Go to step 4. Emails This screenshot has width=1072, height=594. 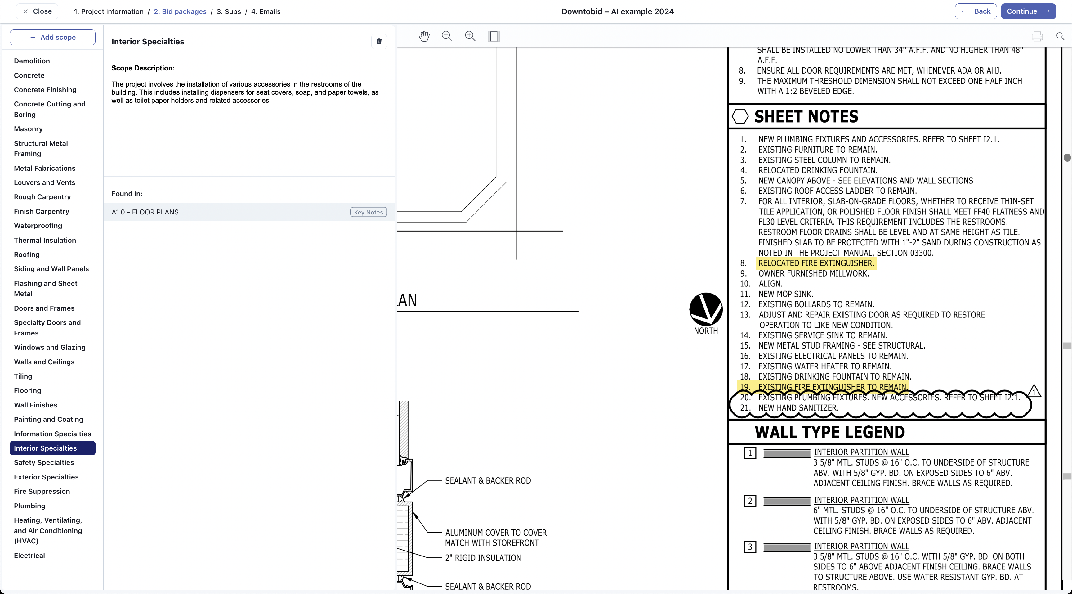pyautogui.click(x=266, y=11)
